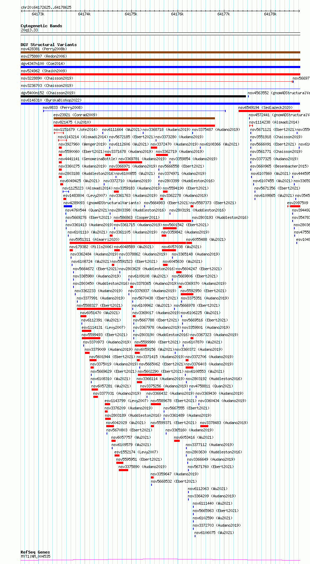Click the red bar under nsv586863 (Cooper2011)
310x564 pixels.
point(153,221)
